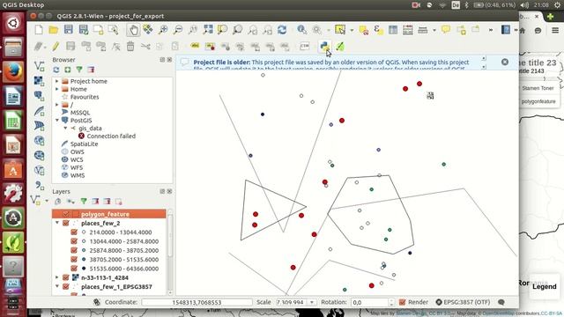Add a map tip speech bubble
Image resolution: width=564 pixels, height=317 pixels.
446,29
